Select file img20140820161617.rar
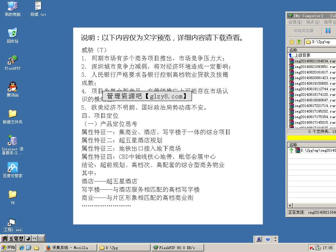 pyautogui.click(x=312, y=72)
